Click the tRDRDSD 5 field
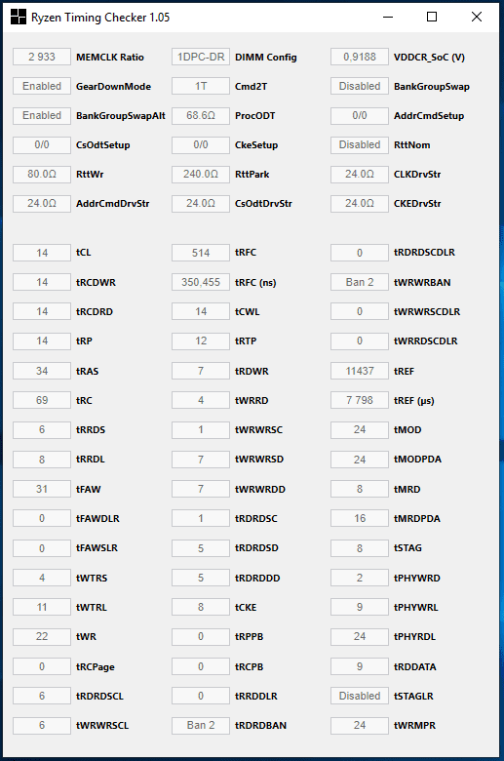The height and width of the screenshot is (761, 504). [x=201, y=548]
